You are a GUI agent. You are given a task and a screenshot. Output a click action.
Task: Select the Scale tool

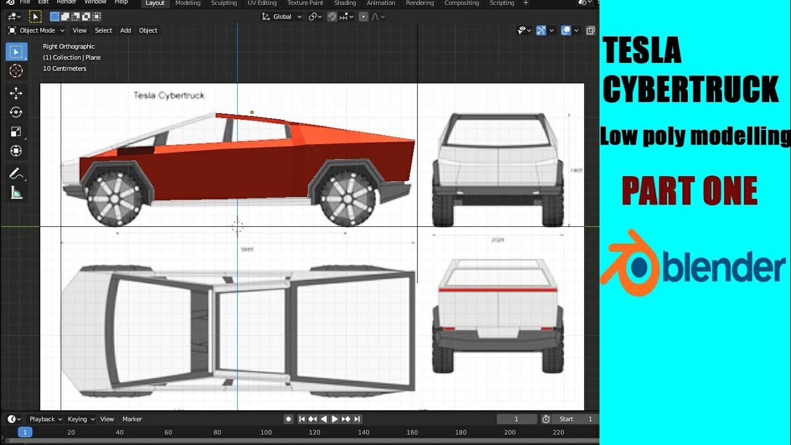pyautogui.click(x=17, y=132)
